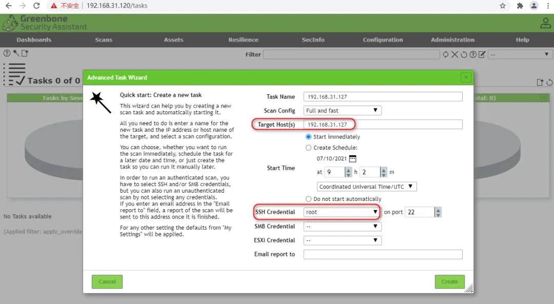Open the help icon on Tasks toolbar

click(x=7, y=53)
